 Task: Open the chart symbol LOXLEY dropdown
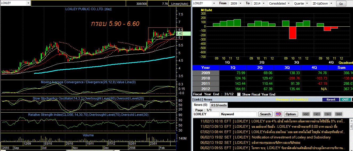click(28, 3)
